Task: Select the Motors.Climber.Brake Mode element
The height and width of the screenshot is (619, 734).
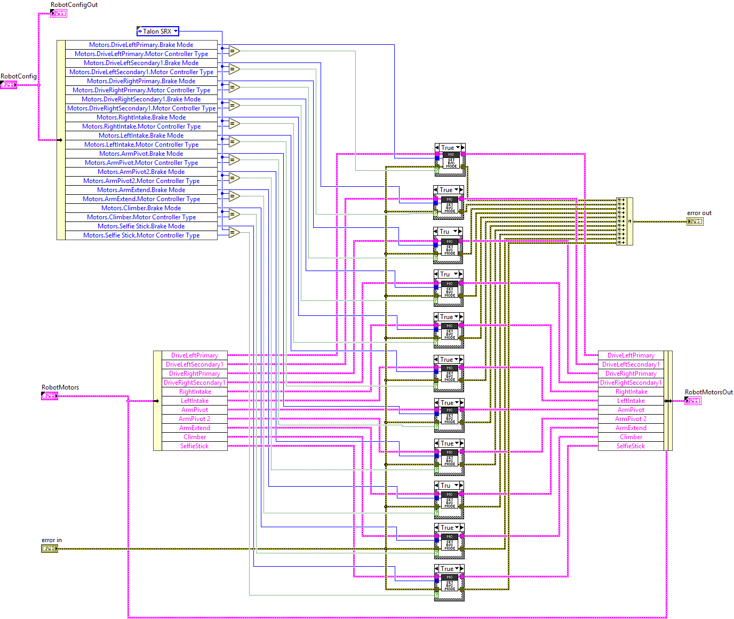Action: [141, 208]
